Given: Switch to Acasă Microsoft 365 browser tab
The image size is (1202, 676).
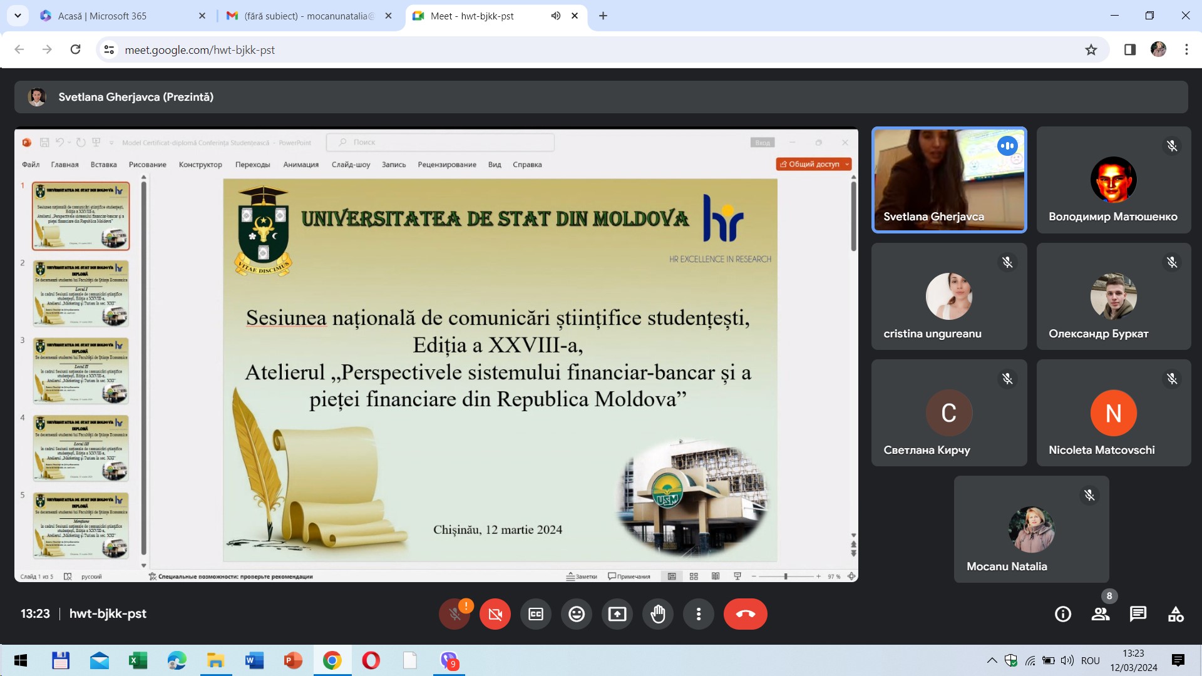Looking at the screenshot, I should click(x=123, y=16).
